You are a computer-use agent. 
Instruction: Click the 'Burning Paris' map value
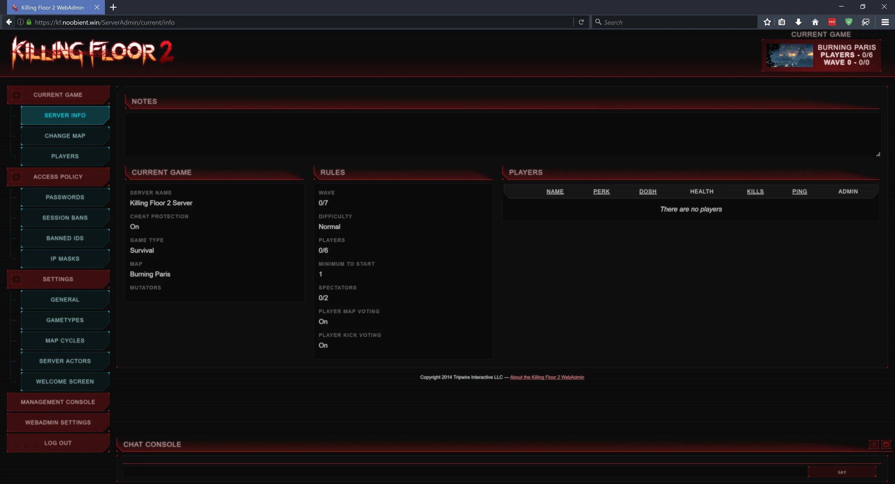pos(150,274)
